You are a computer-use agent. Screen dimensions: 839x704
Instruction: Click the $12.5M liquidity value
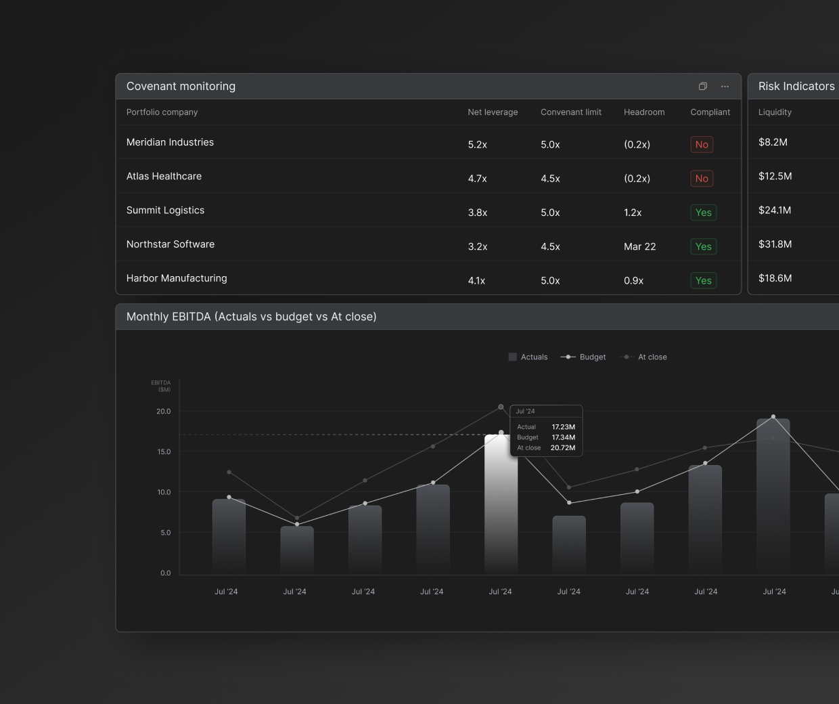tap(775, 176)
